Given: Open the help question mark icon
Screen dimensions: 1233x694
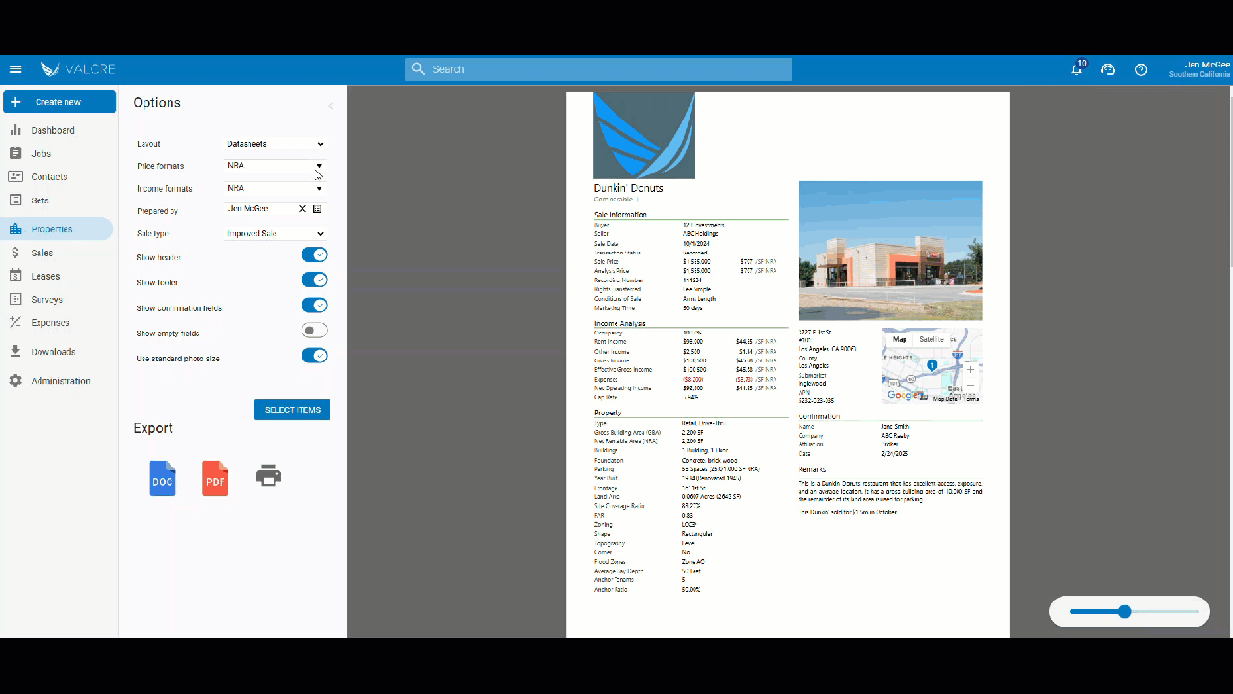Looking at the screenshot, I should pos(1141,69).
